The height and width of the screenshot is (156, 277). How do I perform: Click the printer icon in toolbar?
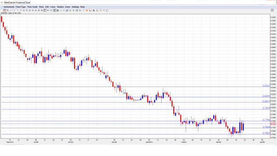94,10
